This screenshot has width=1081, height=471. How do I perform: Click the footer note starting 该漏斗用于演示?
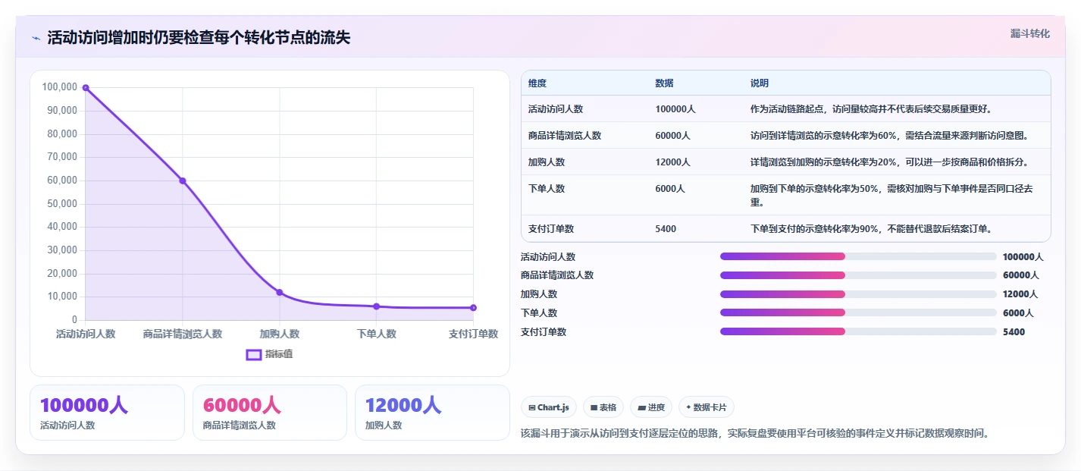(x=755, y=434)
